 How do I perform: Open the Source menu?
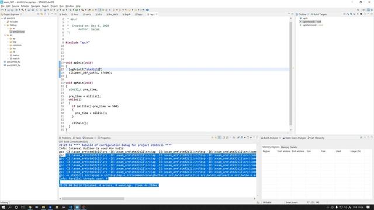[16, 6]
